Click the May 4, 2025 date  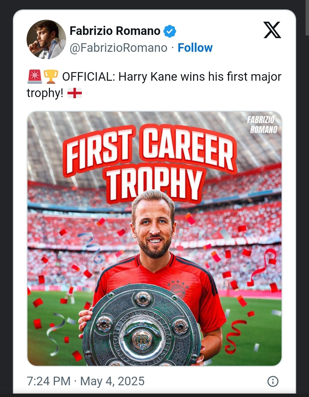112,381
